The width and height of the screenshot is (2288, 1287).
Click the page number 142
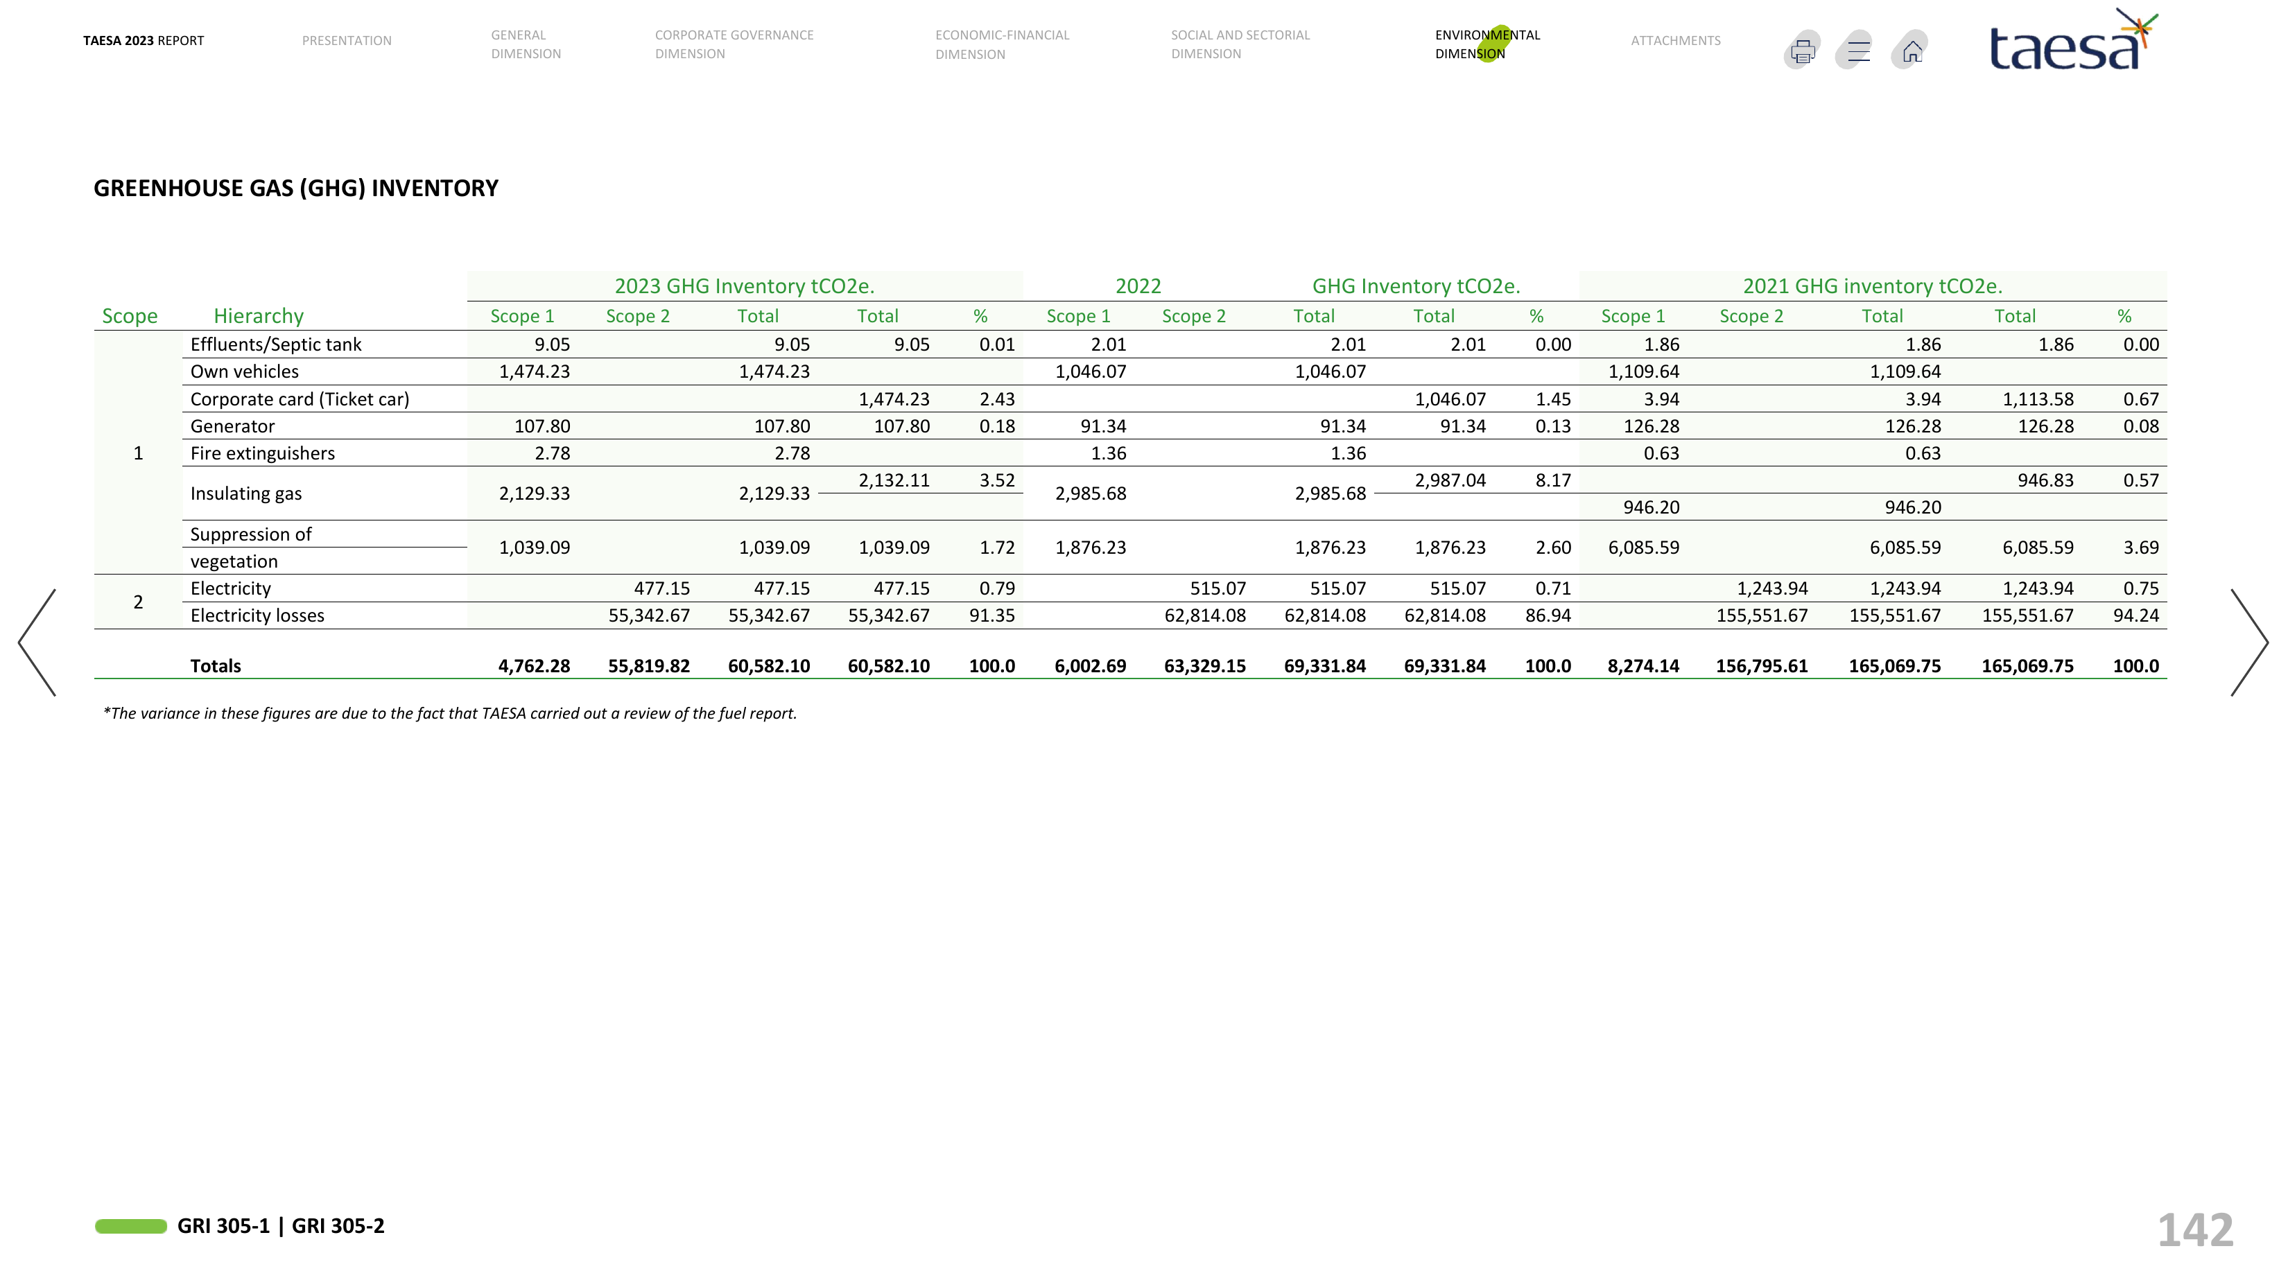(2194, 1230)
